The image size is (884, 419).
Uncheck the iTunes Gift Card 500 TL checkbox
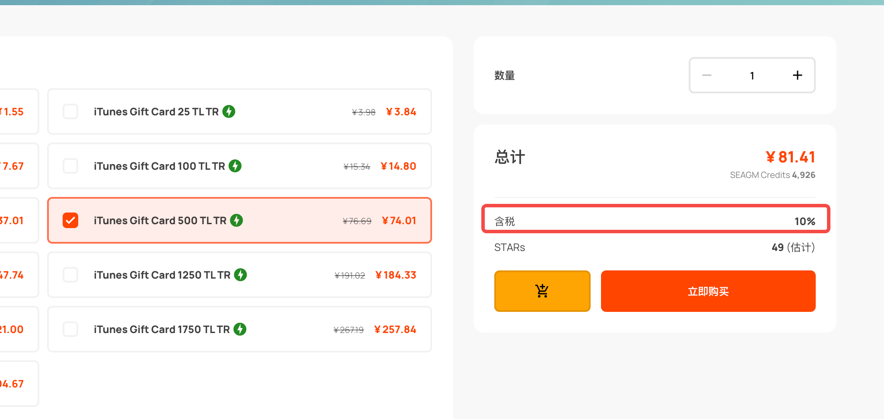coord(70,220)
